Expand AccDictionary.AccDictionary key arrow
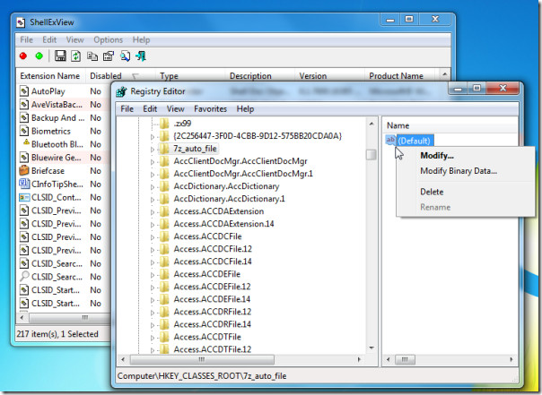This screenshot has width=542, height=395. pyautogui.click(x=153, y=187)
